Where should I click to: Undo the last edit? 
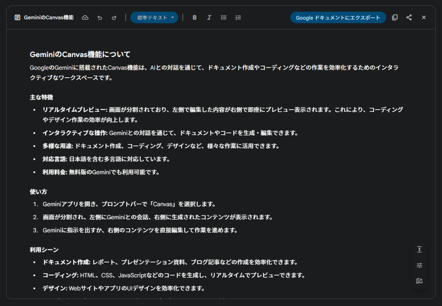[x=100, y=18]
